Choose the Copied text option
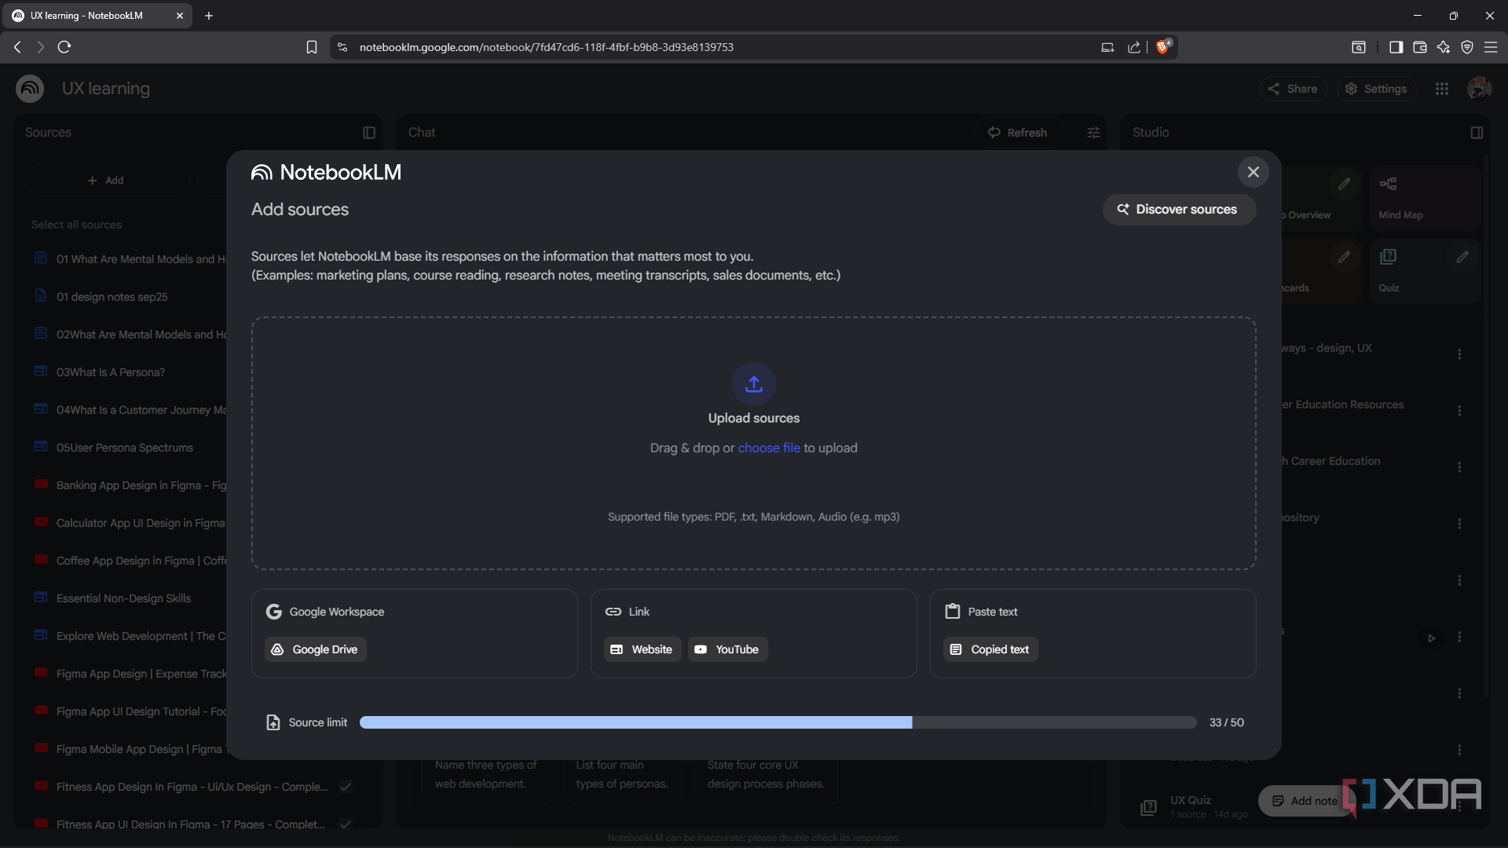Viewport: 1508px width, 848px height. [x=990, y=649]
